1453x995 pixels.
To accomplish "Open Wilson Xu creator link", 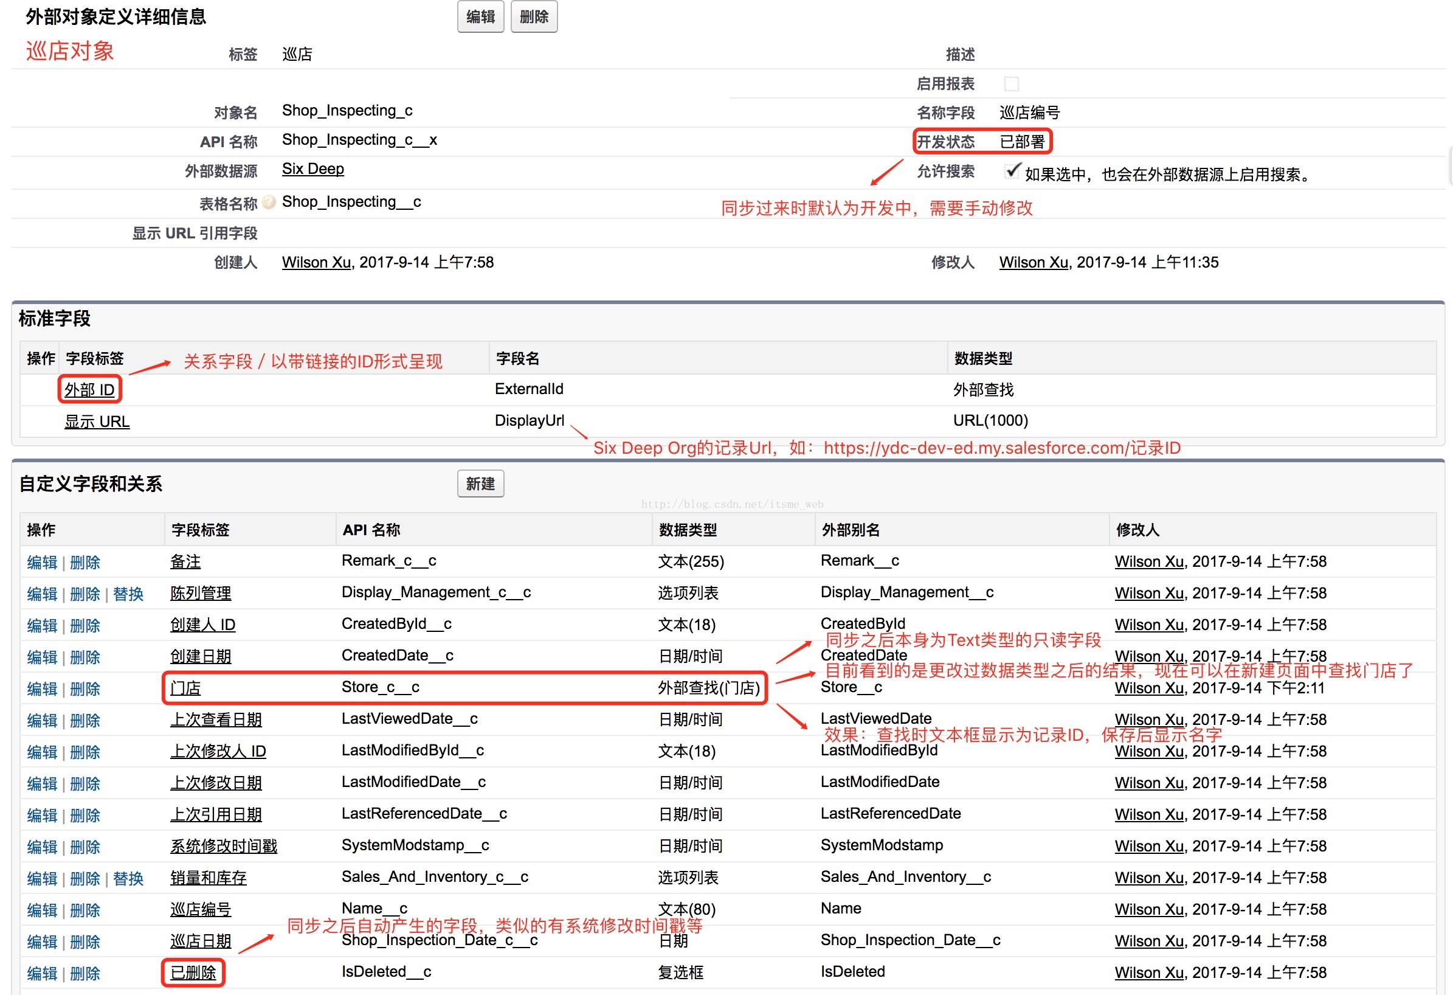I will point(316,263).
